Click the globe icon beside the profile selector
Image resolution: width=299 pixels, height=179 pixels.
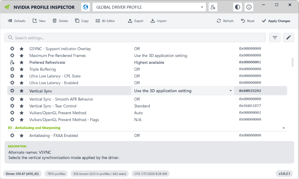click(86, 7)
